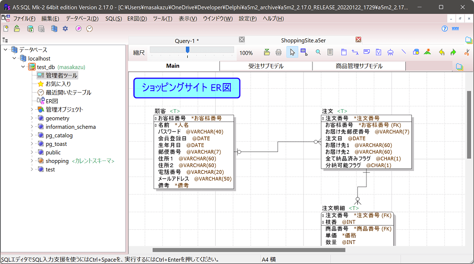Image resolution: width=474 pixels, height=264 pixels.
Task: Expand the information_schema node
Action: 32,127
